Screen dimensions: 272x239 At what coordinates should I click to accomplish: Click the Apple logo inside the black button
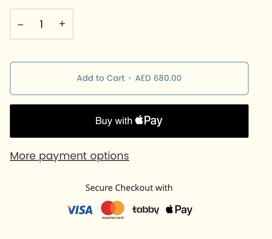pyautogui.click(x=139, y=120)
